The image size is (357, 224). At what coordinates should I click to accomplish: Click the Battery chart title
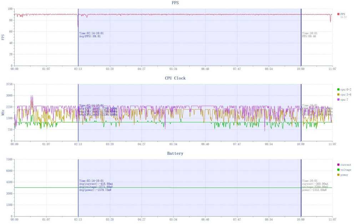(x=175, y=153)
